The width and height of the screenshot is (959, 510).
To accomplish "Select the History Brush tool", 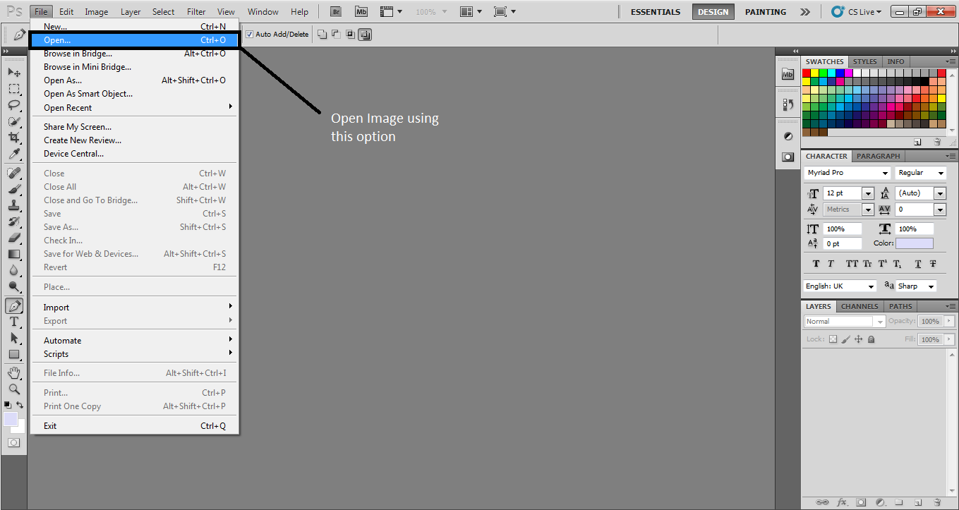I will coord(14,221).
